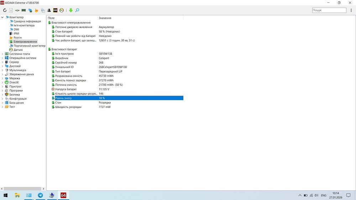Open the Розгін tree item
The image size is (356, 200).
tap(17, 38)
